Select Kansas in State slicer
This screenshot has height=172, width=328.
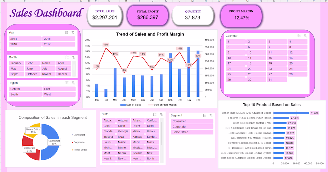(x=138, y=137)
